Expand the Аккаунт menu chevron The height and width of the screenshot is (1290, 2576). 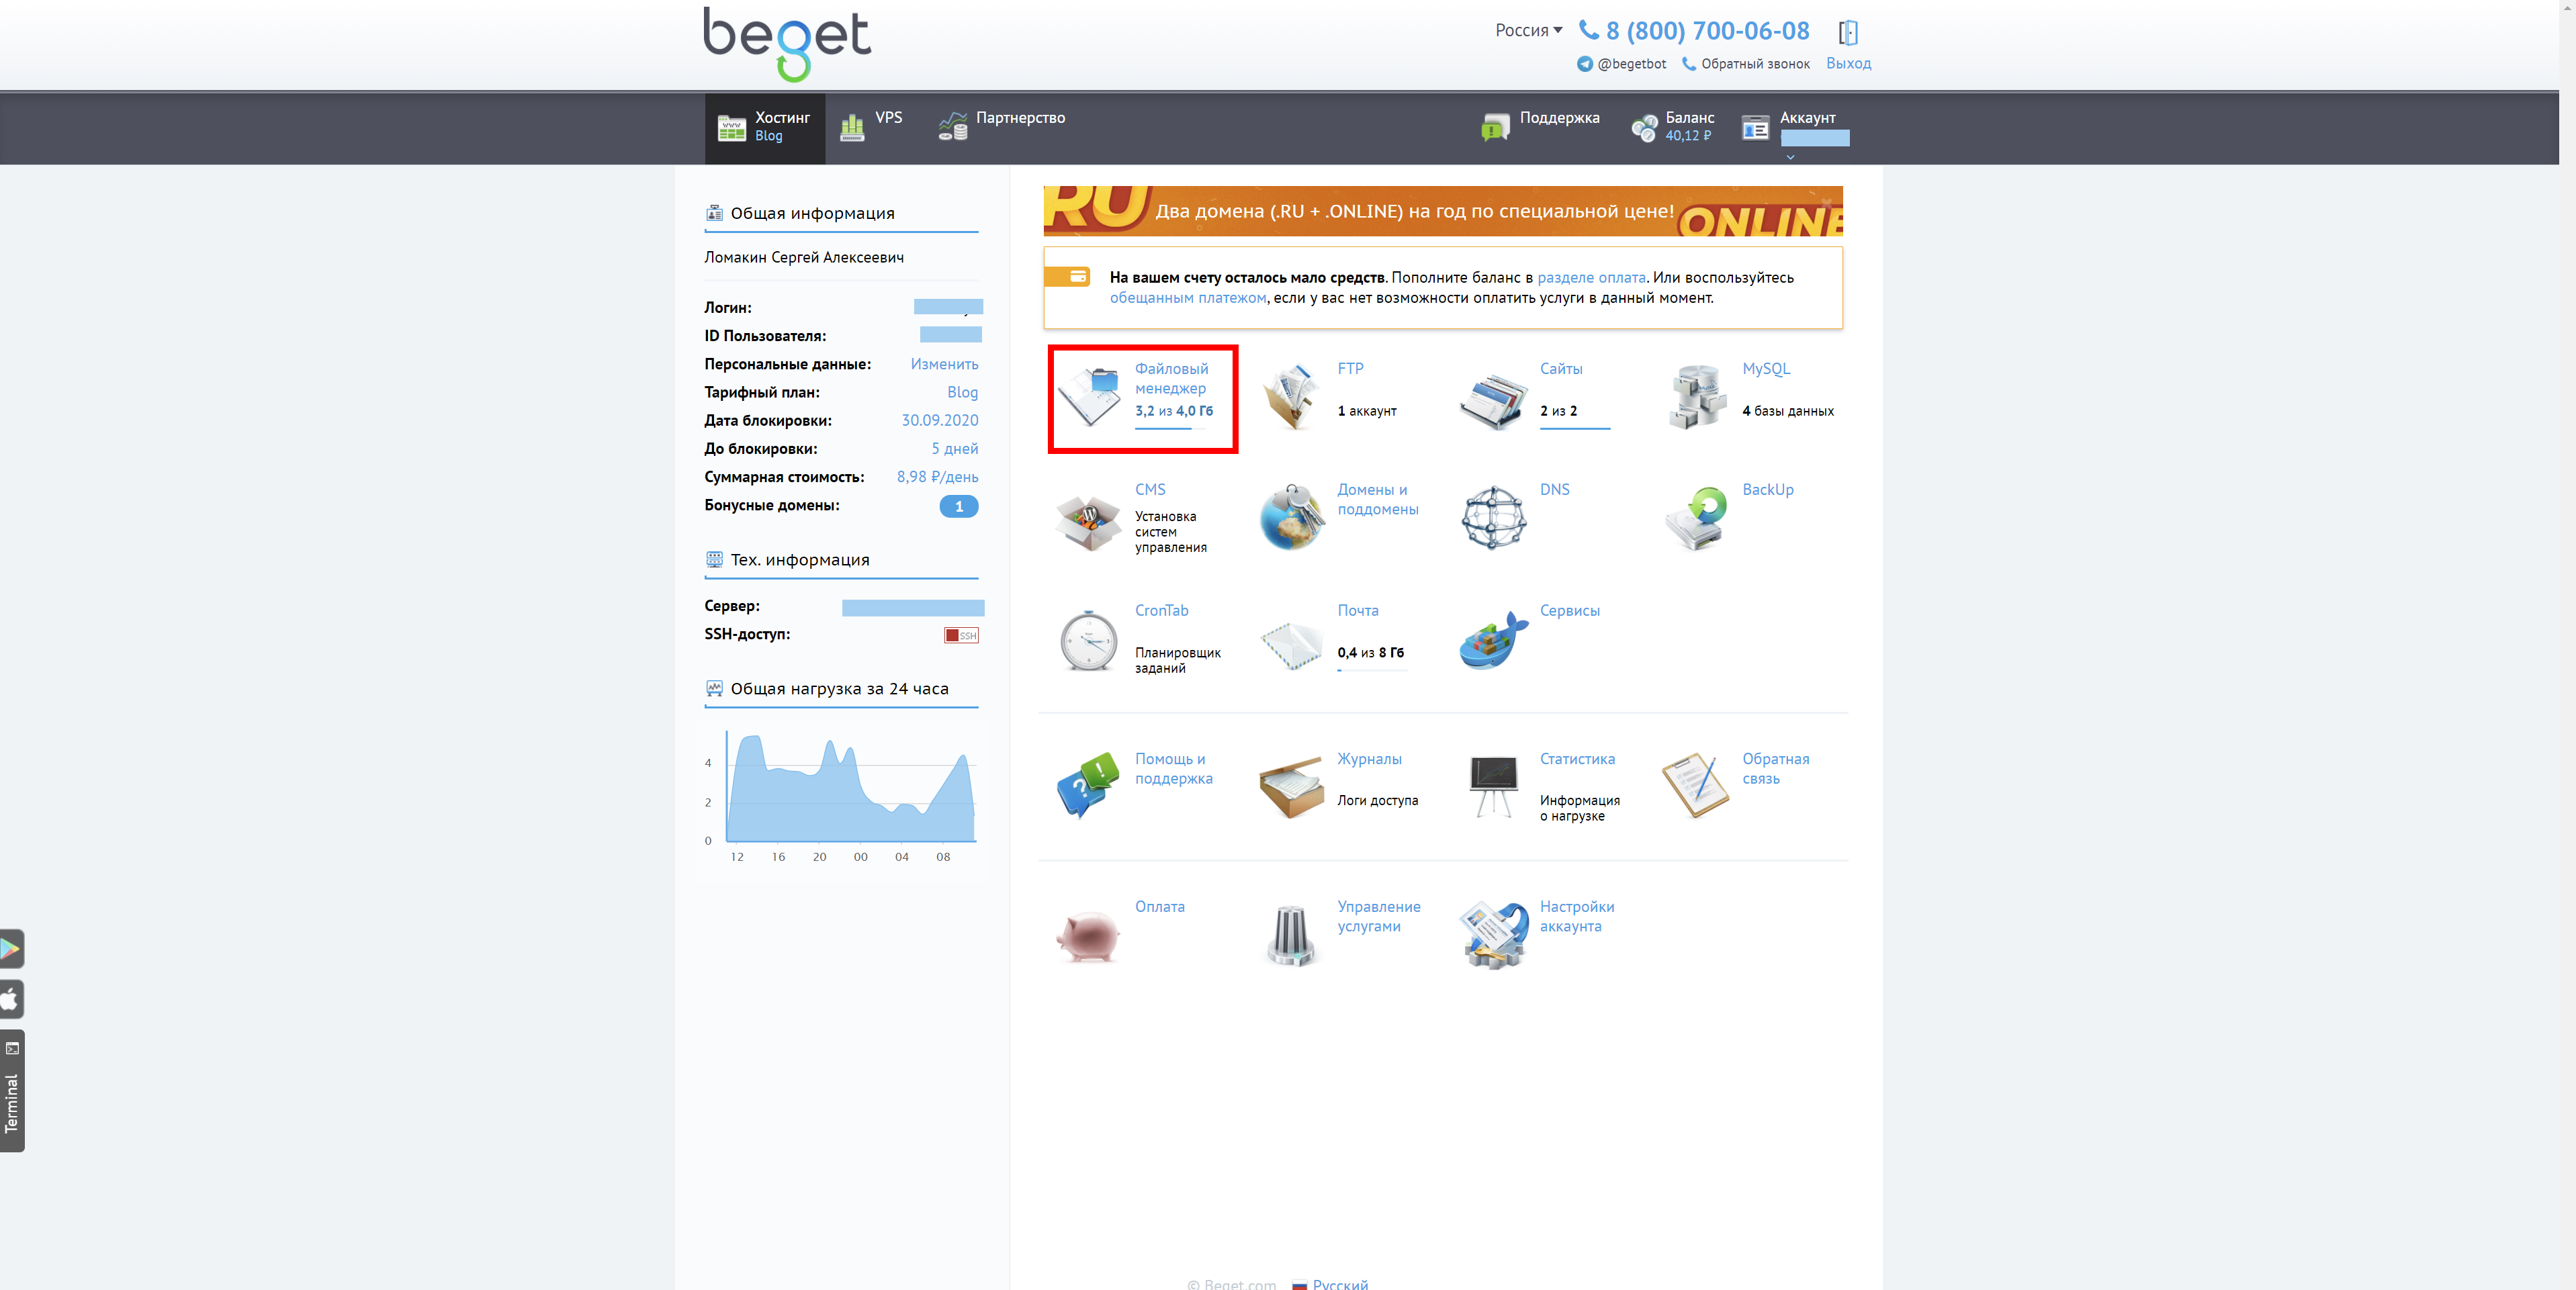point(1790,157)
